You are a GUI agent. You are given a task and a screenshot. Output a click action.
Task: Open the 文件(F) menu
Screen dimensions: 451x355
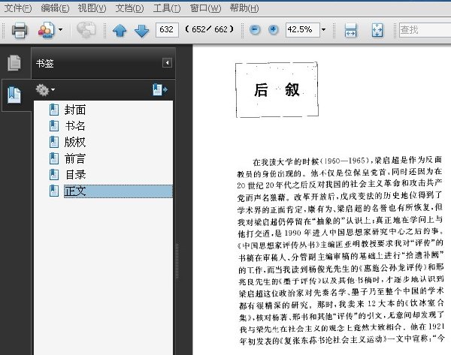click(x=18, y=8)
